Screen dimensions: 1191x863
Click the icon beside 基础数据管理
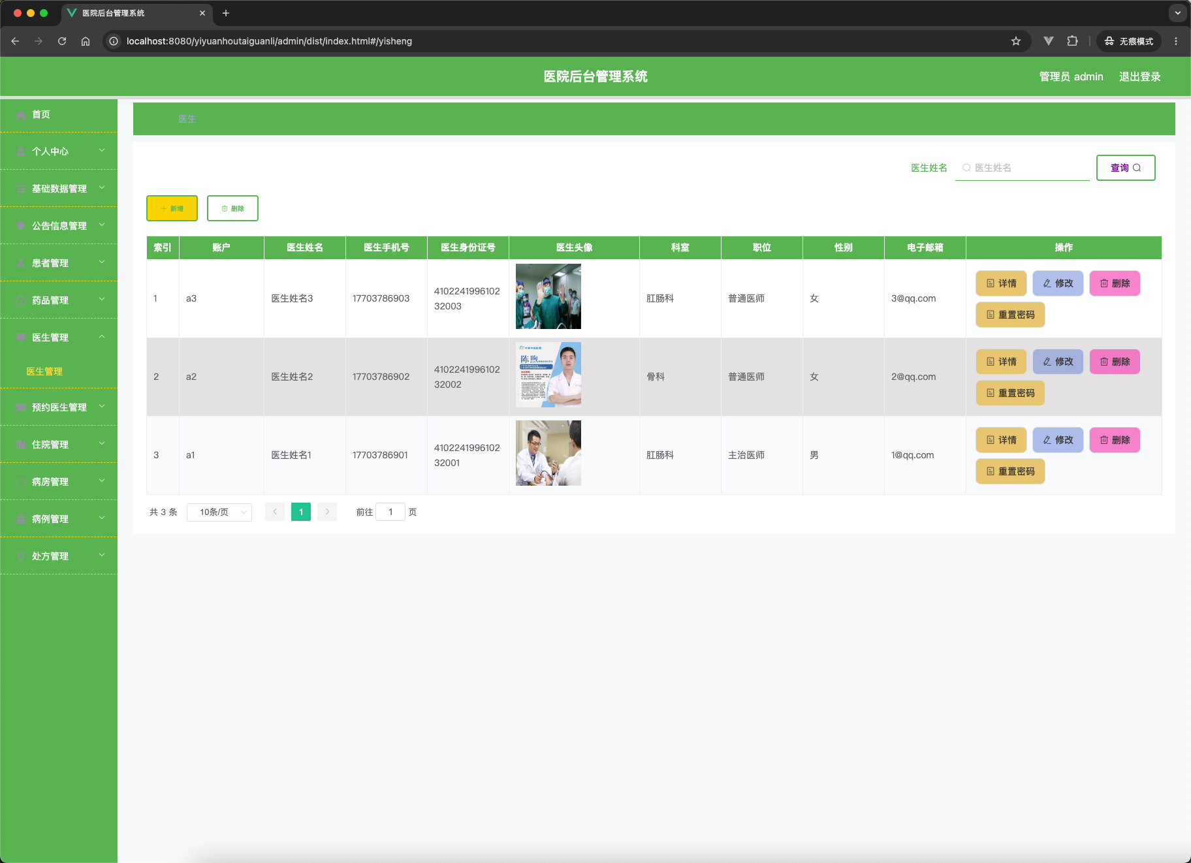[21, 189]
